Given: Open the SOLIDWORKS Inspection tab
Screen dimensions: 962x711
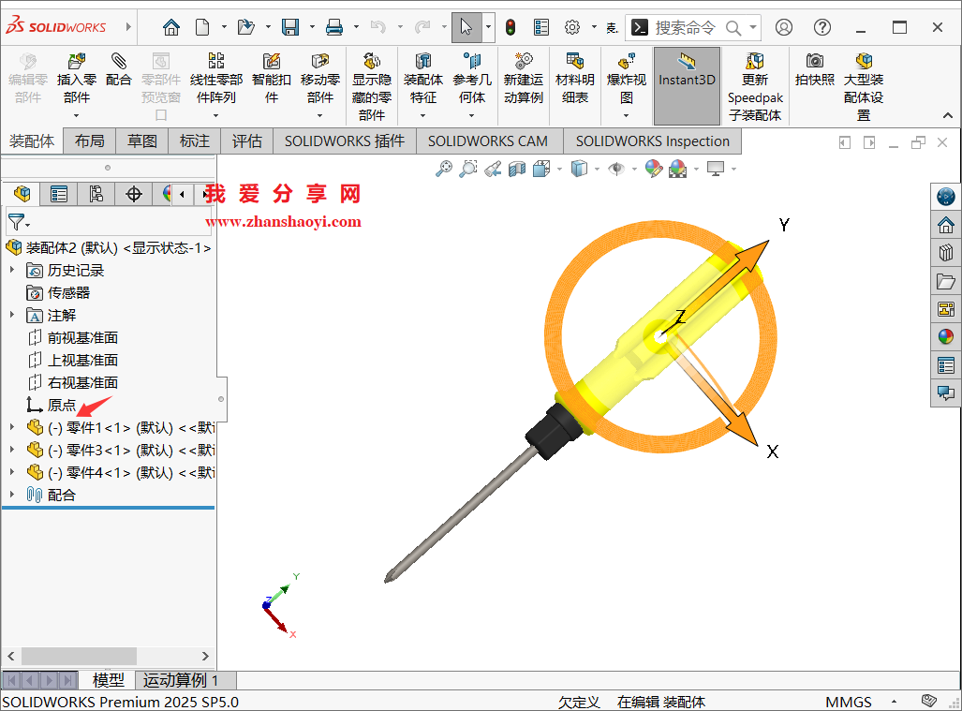Looking at the screenshot, I should (652, 141).
